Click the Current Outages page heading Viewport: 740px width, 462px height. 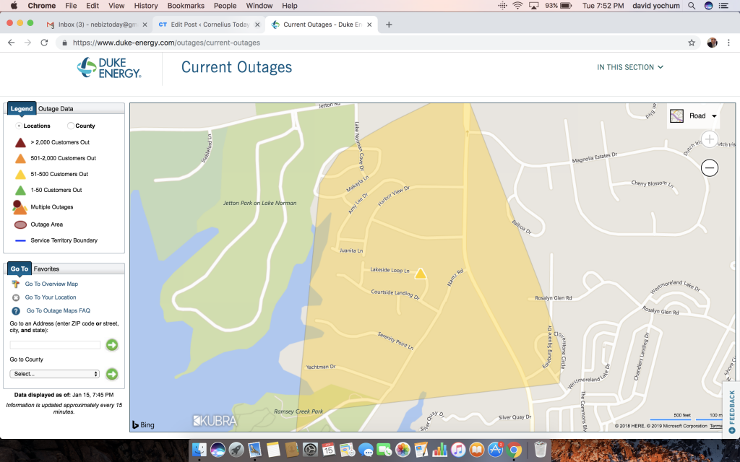tap(236, 67)
